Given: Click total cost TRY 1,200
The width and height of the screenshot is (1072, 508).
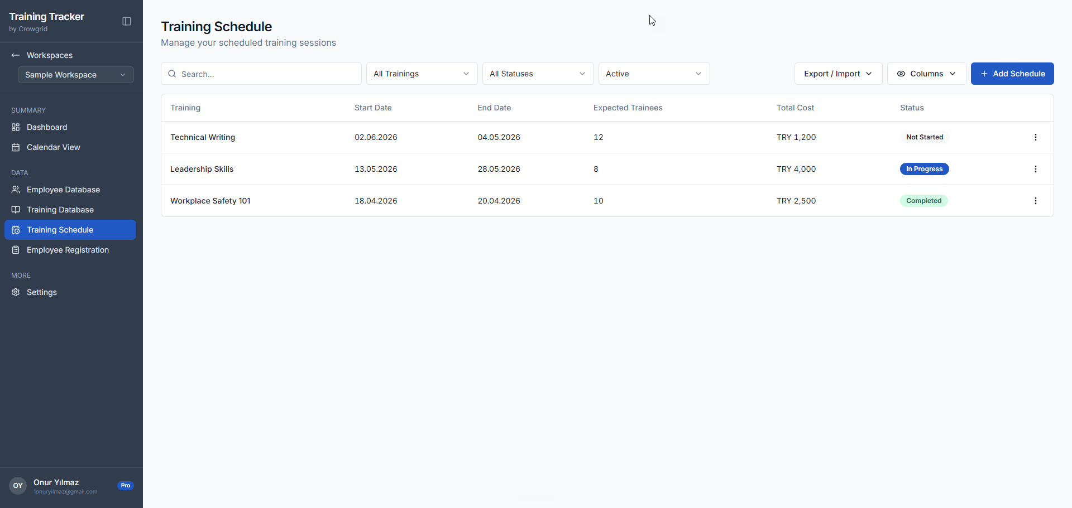Looking at the screenshot, I should click(x=796, y=137).
